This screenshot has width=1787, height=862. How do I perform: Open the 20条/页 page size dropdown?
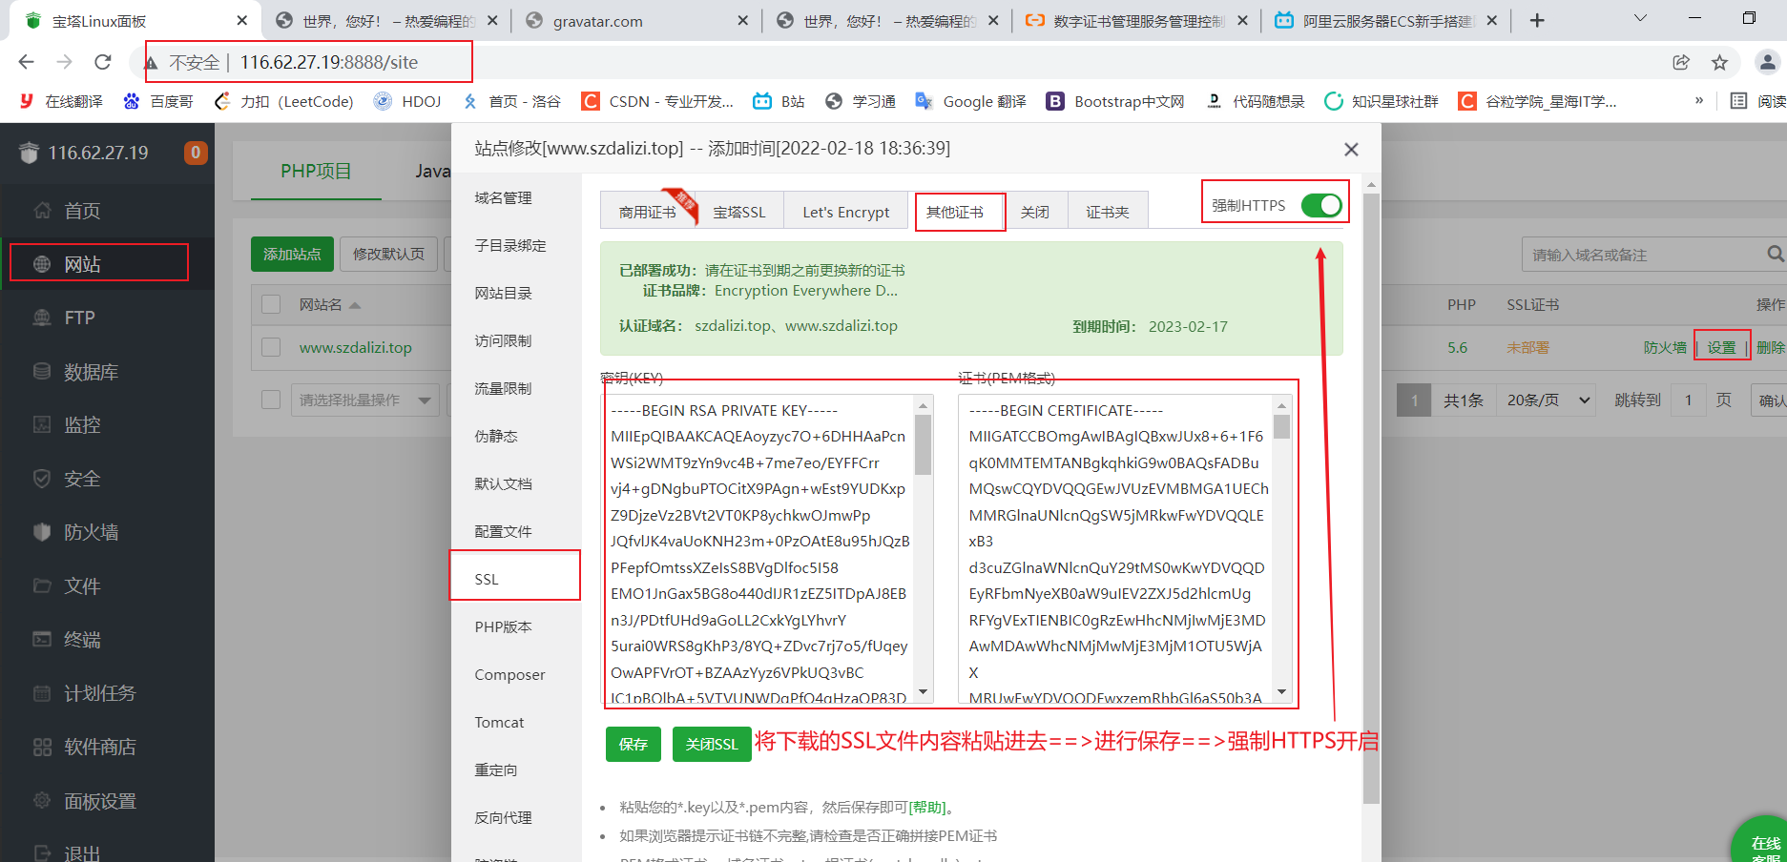[x=1545, y=400]
